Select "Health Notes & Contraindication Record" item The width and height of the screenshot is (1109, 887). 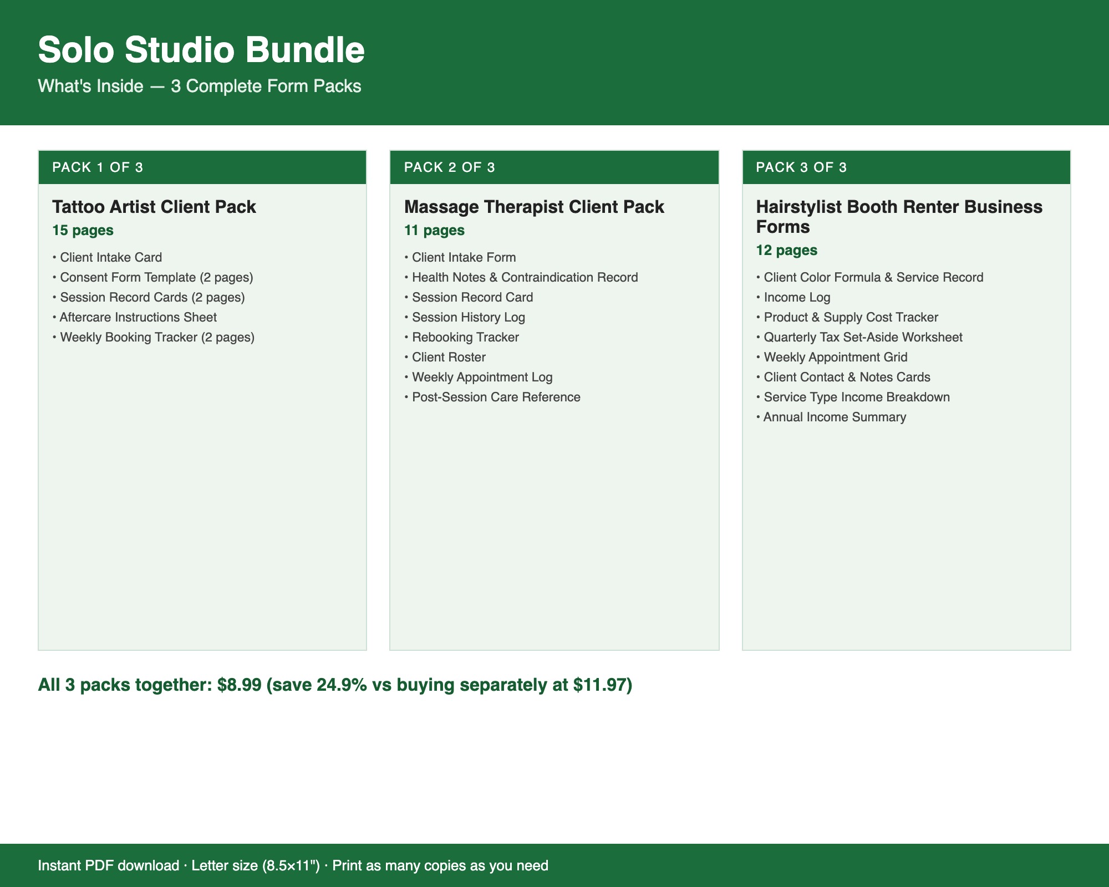(x=521, y=277)
